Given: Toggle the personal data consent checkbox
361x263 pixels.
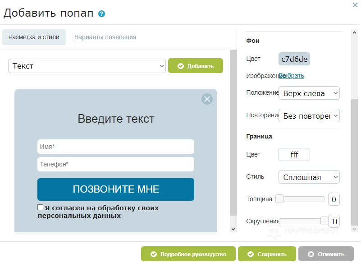Looking at the screenshot, I should coord(41,208).
